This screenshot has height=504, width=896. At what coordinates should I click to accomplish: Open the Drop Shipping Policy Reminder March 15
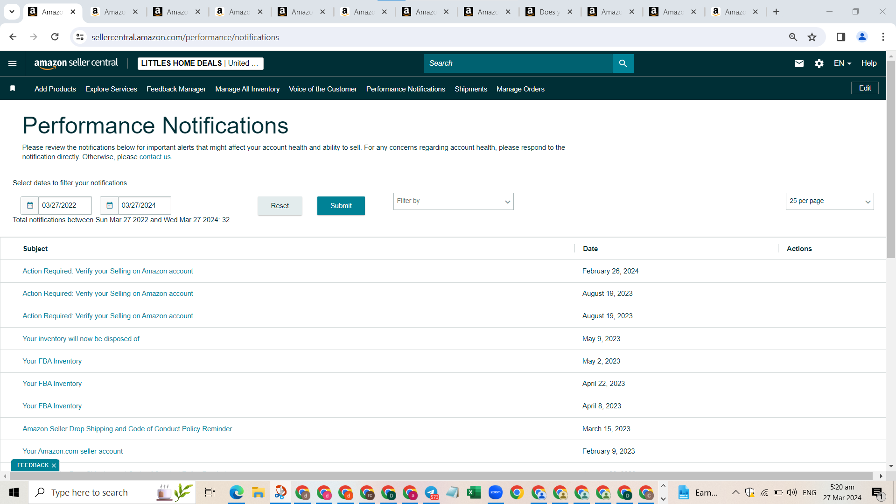127,429
